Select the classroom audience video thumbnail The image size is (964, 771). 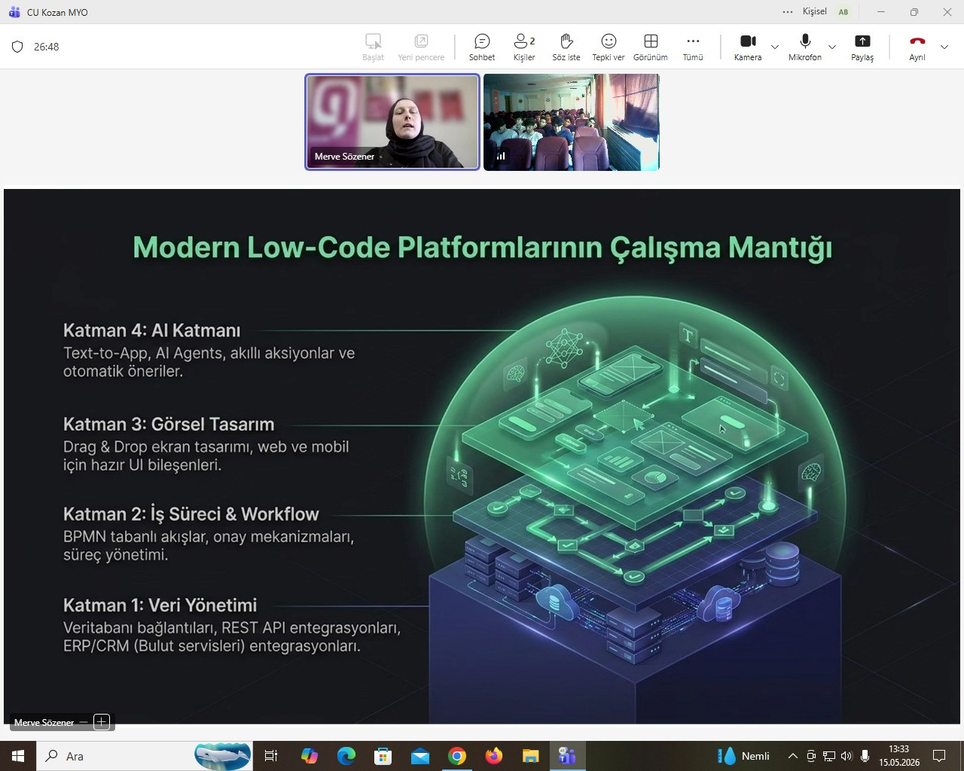(x=572, y=122)
